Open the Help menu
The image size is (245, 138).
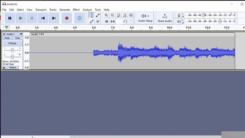[106, 10]
